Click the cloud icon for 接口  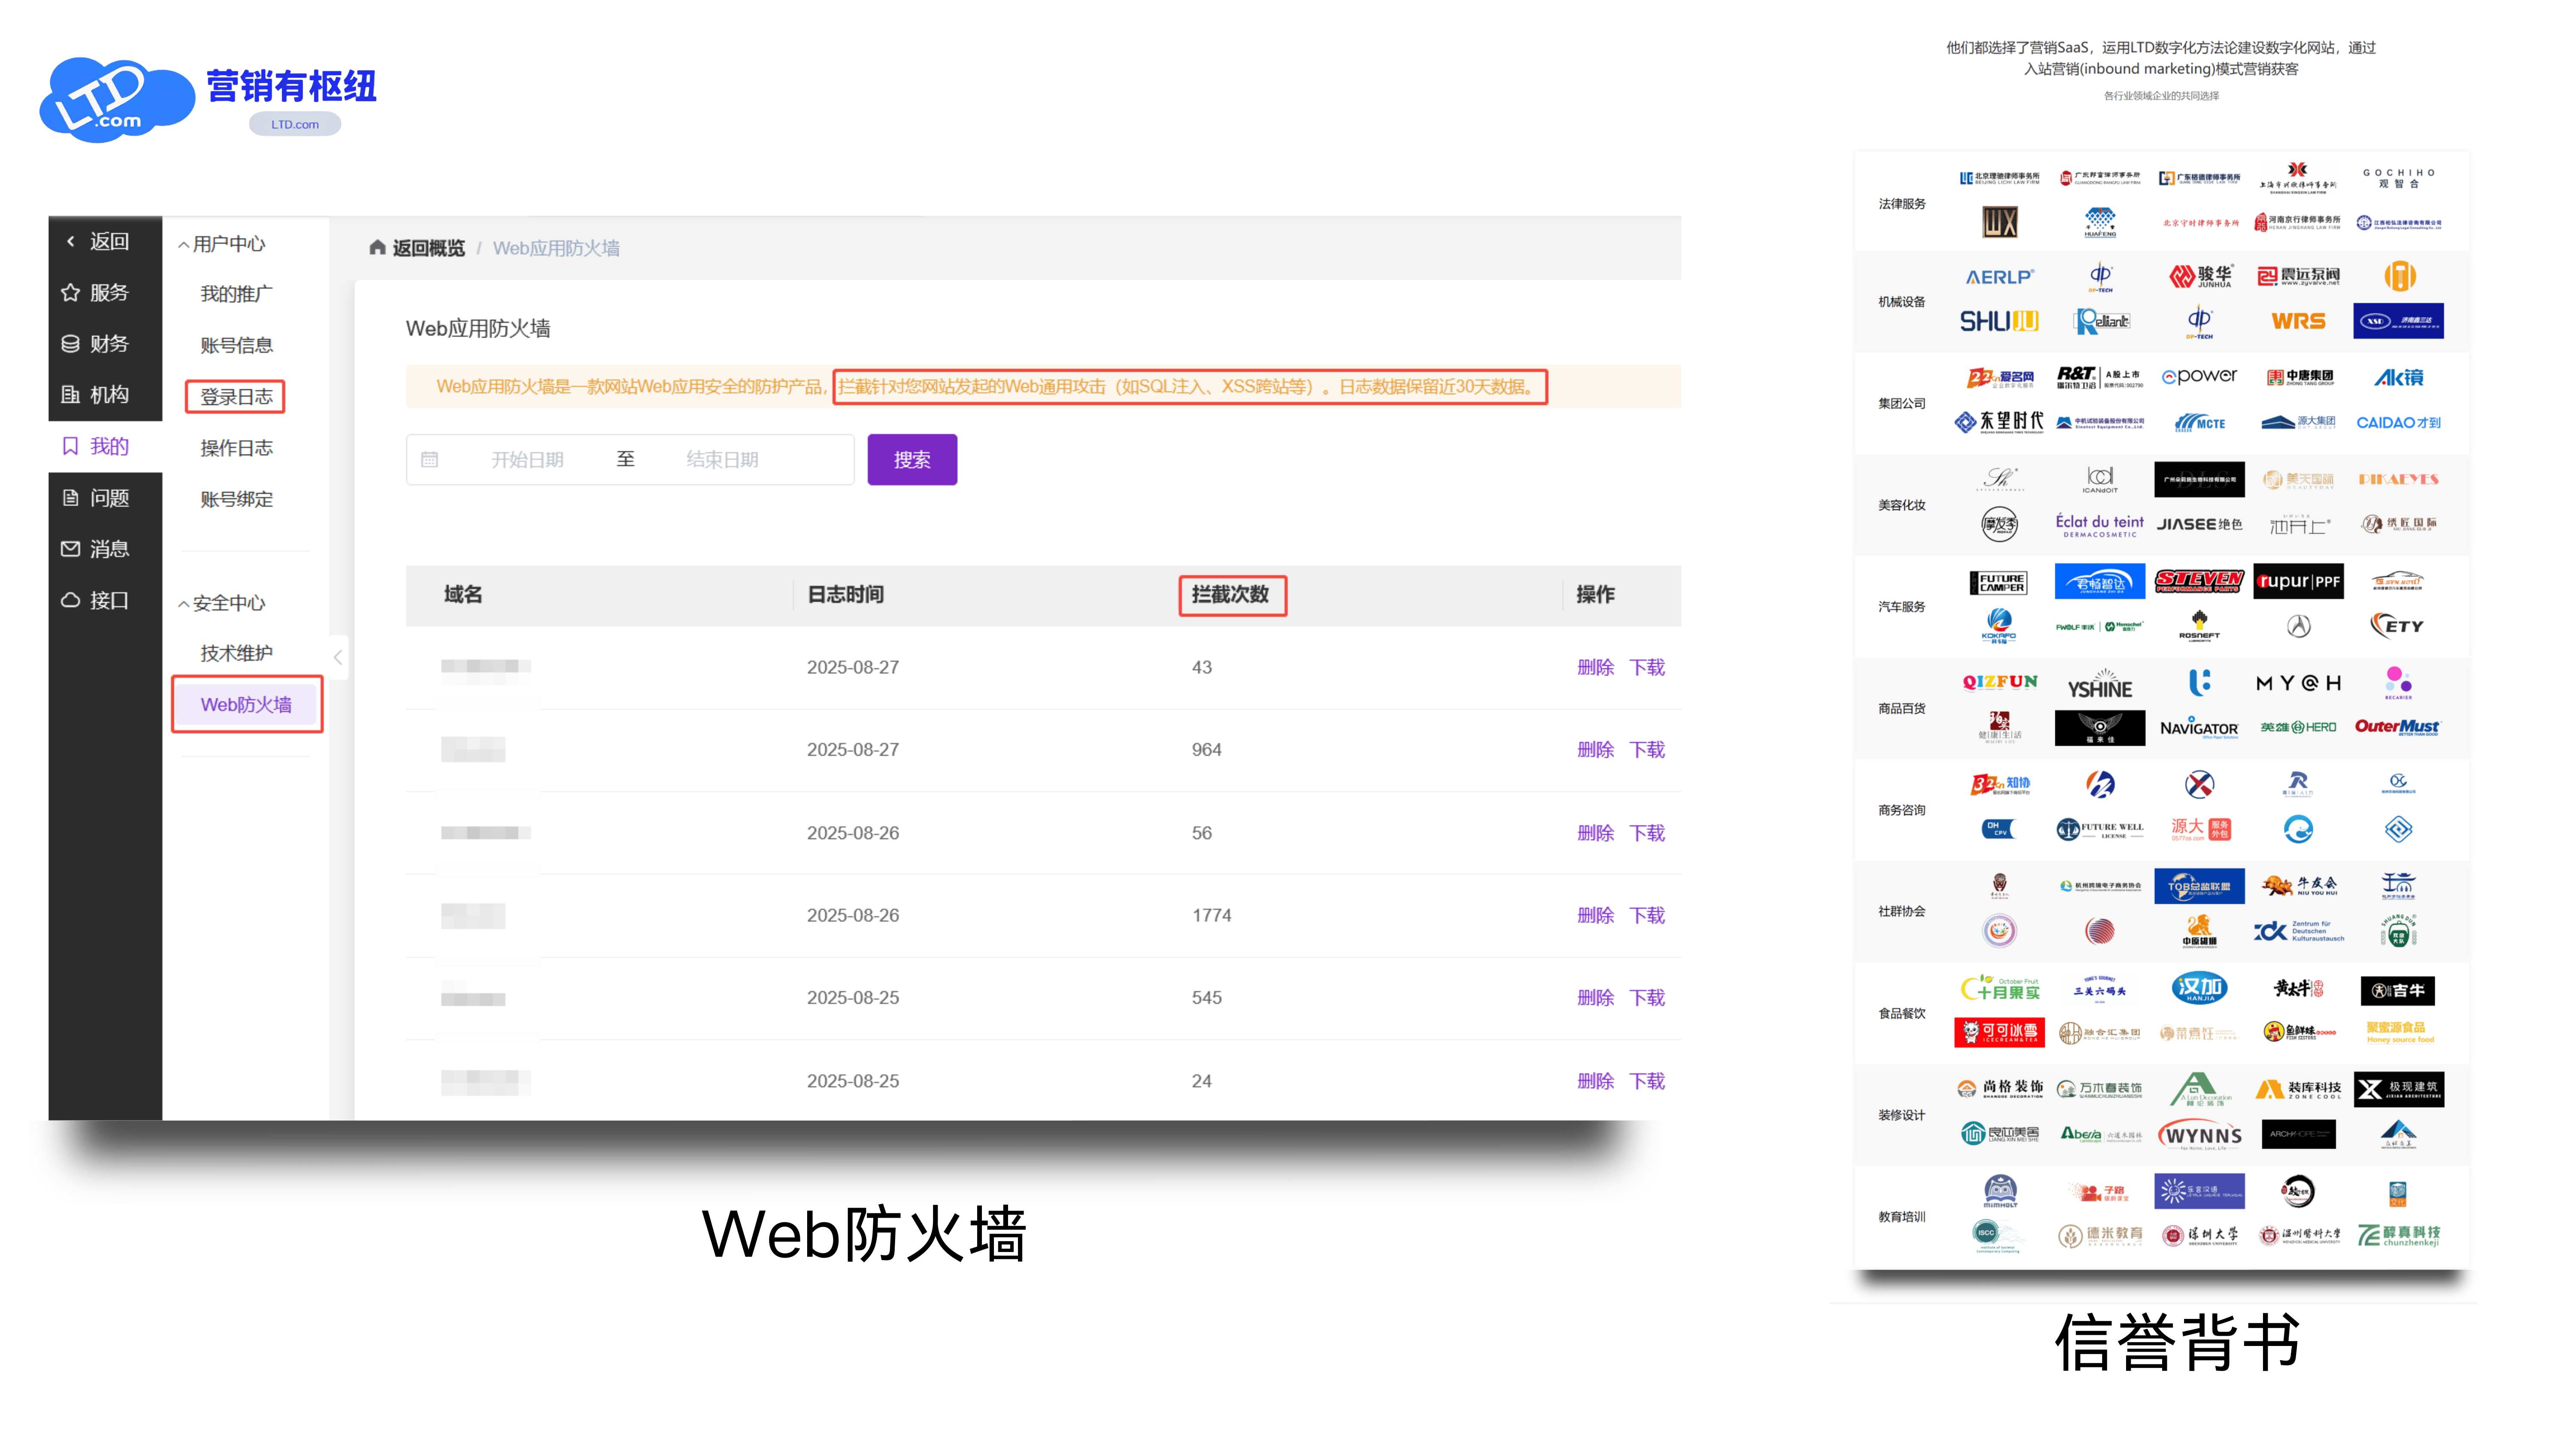(x=70, y=600)
